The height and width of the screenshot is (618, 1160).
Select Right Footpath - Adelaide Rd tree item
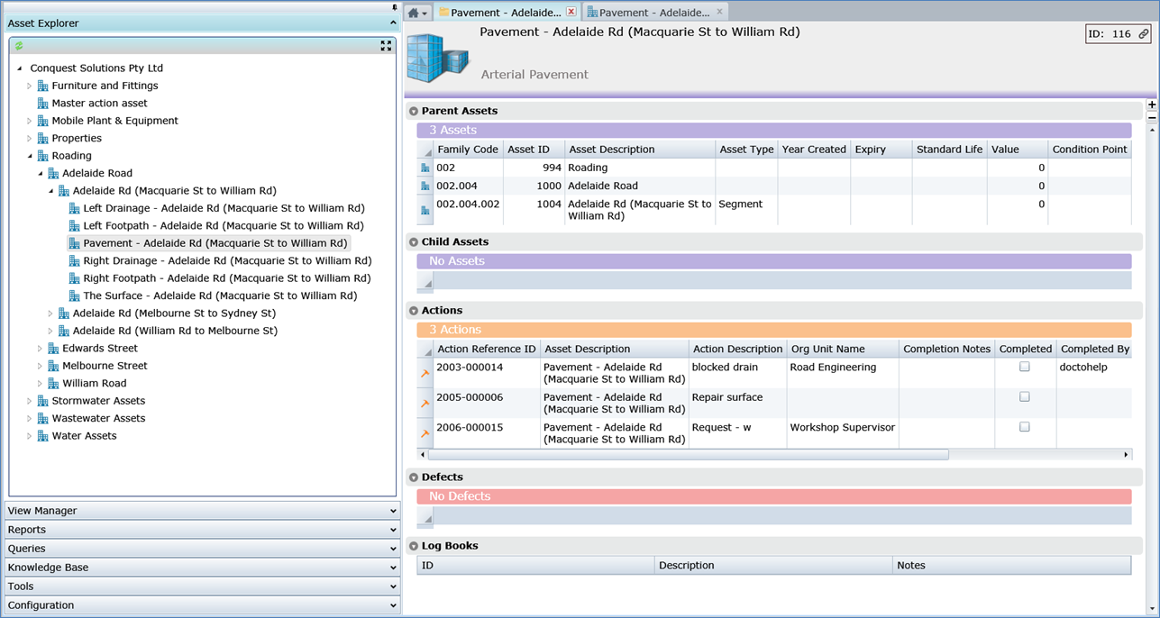tap(227, 278)
